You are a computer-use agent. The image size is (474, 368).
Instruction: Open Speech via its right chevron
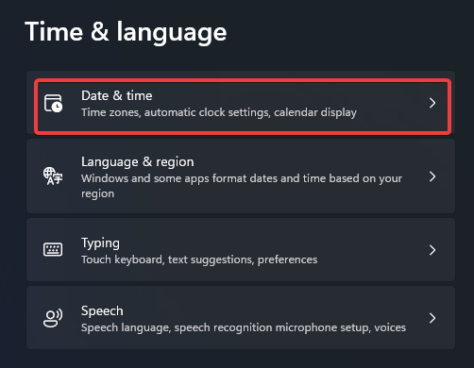pos(432,318)
